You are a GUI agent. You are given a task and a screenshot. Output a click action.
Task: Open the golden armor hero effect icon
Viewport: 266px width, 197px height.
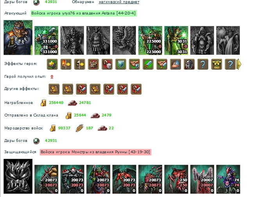coord(217,64)
